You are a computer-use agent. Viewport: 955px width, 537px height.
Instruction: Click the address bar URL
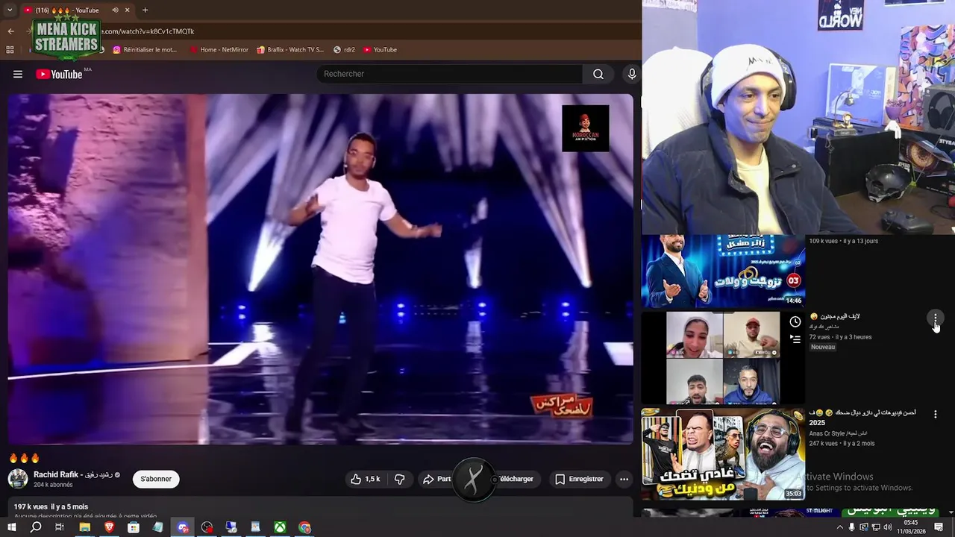pos(147,31)
